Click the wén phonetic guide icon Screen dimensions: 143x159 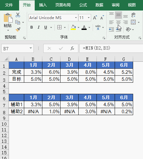pyautogui.click(x=98, y=27)
